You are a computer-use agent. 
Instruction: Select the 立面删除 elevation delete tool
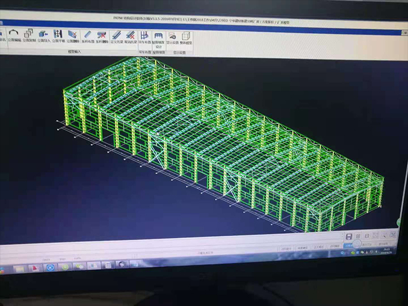click(x=73, y=36)
